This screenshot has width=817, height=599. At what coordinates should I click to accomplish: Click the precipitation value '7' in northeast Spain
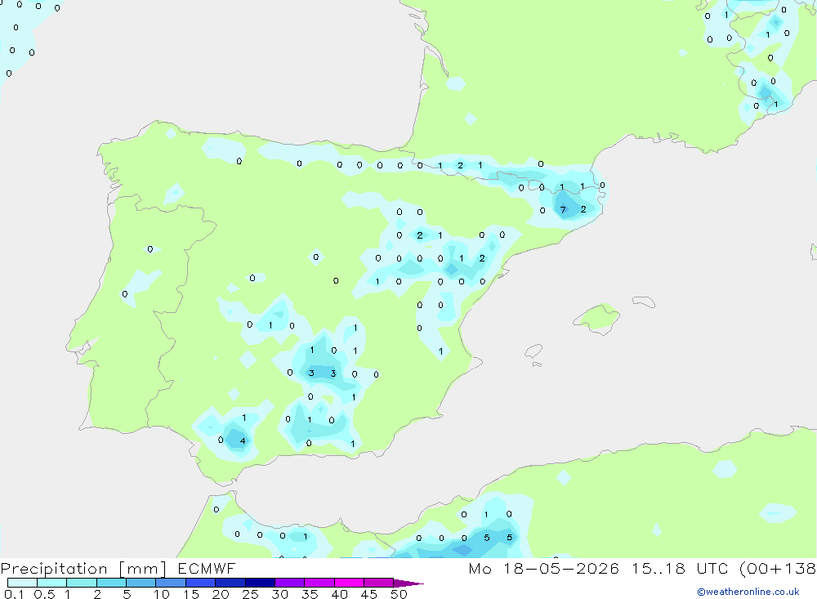(563, 210)
